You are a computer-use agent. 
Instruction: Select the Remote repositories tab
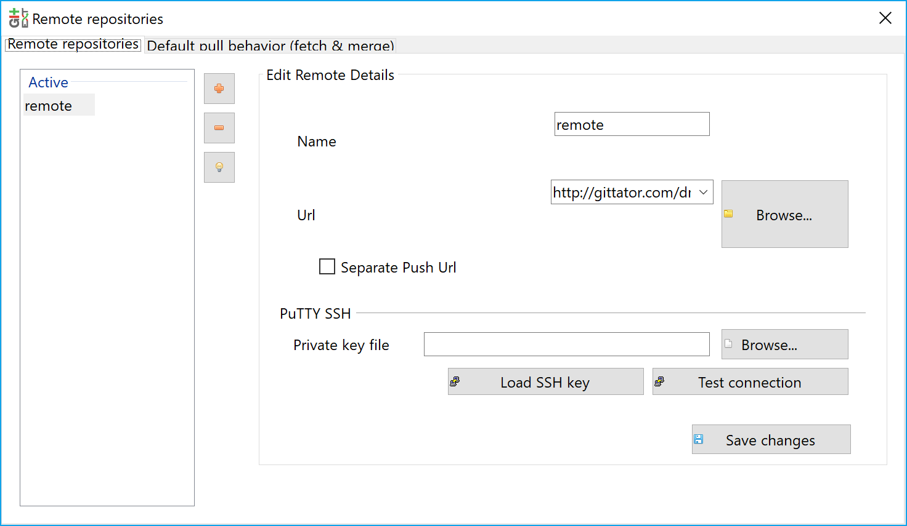click(x=72, y=44)
